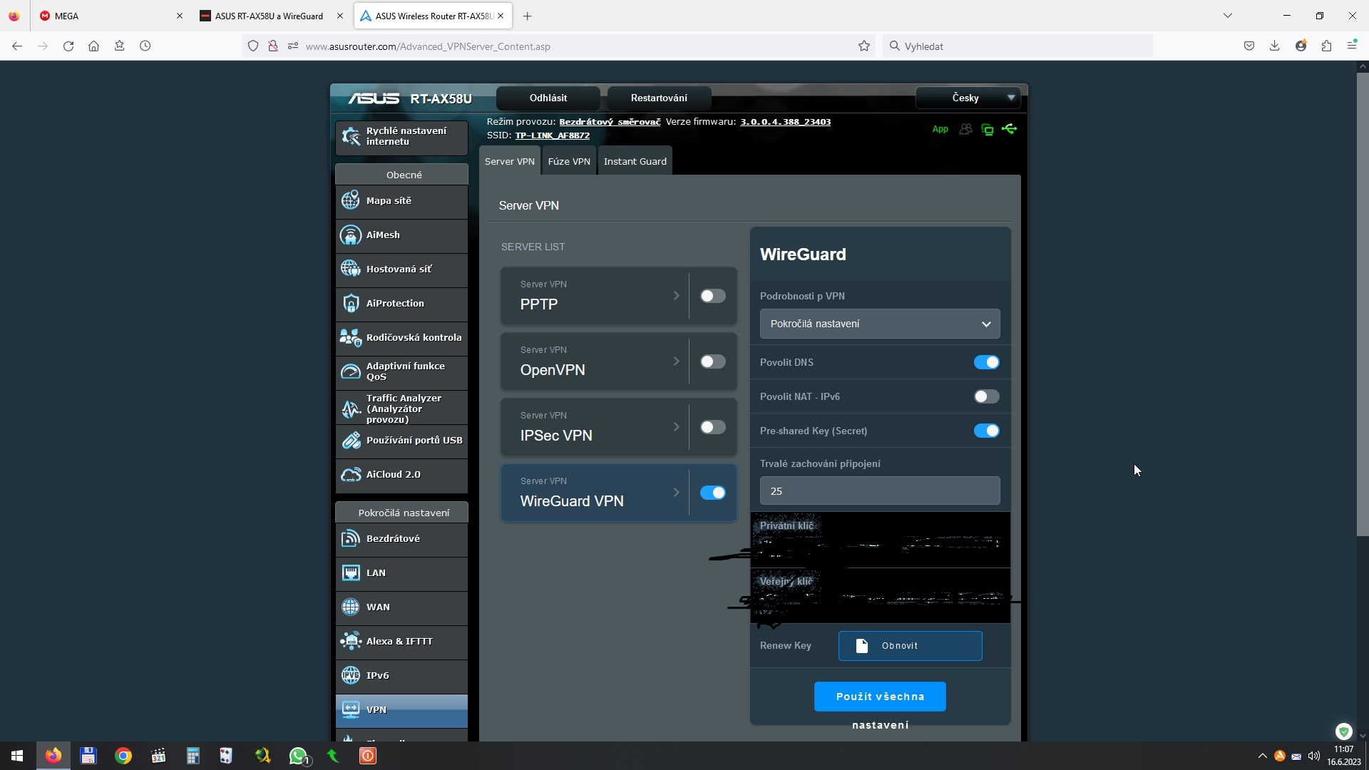
Task: Open the LAN settings icon
Action: tap(350, 573)
